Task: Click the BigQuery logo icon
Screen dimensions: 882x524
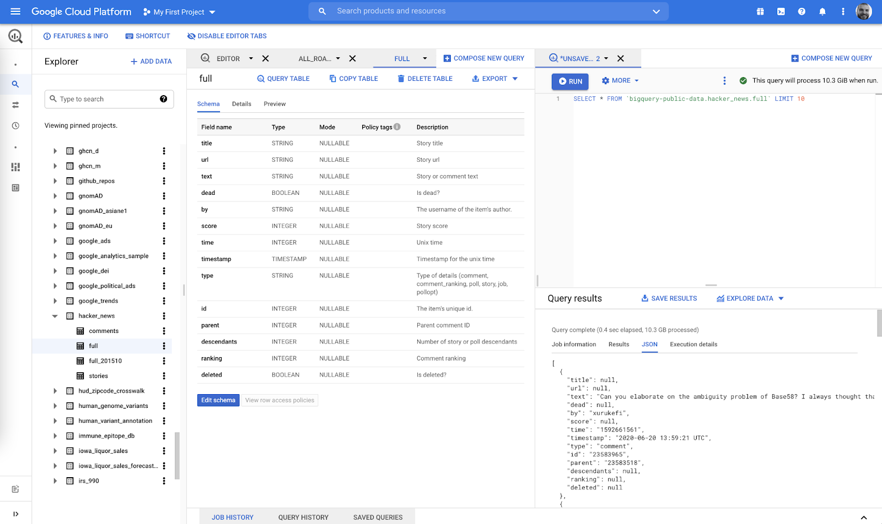Action: pyautogui.click(x=15, y=36)
